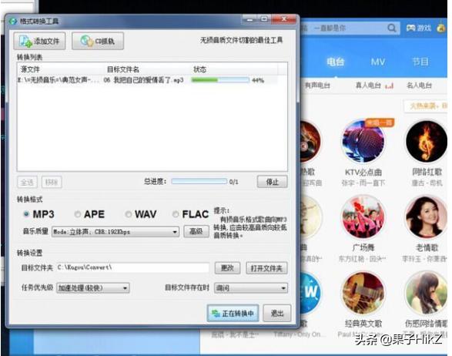Click the converter window title icon

(x=13, y=21)
